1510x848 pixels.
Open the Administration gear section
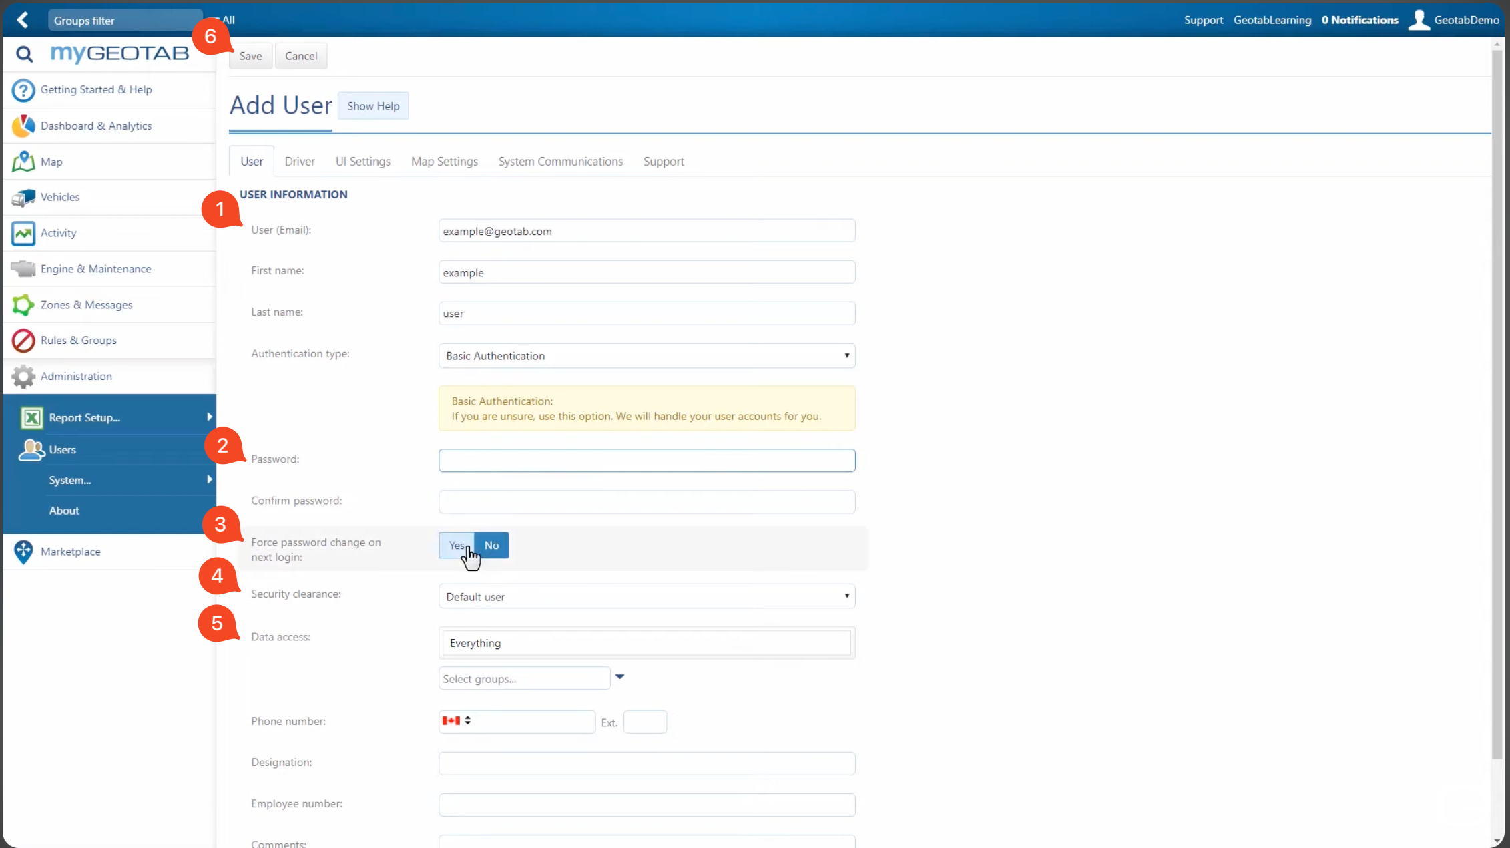(23, 376)
